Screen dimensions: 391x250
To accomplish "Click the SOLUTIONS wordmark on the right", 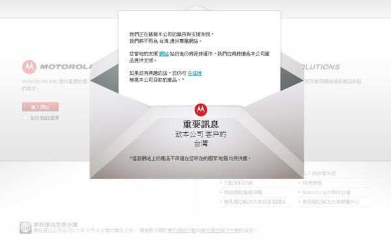I will click(321, 67).
